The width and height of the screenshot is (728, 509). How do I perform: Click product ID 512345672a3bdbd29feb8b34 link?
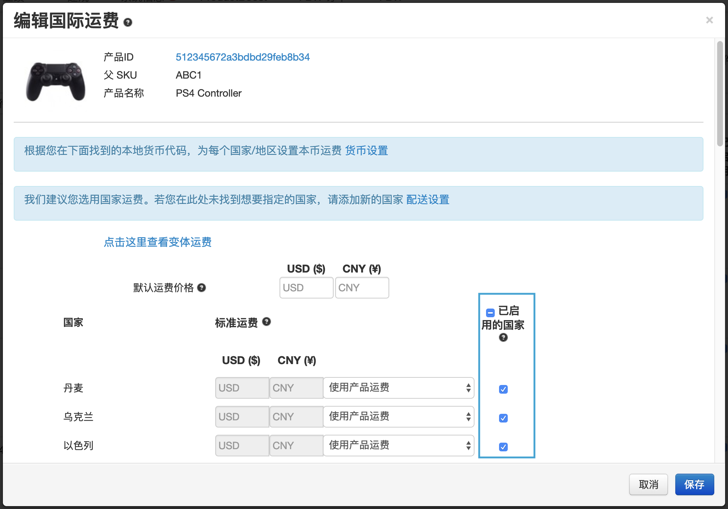pyautogui.click(x=243, y=57)
